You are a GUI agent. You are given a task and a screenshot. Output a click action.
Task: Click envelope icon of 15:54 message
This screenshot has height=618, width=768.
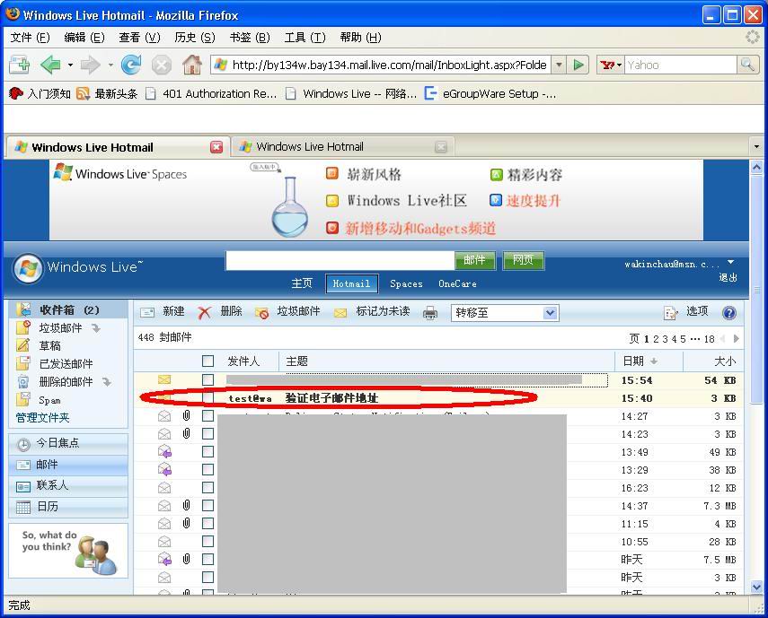pyautogui.click(x=164, y=380)
